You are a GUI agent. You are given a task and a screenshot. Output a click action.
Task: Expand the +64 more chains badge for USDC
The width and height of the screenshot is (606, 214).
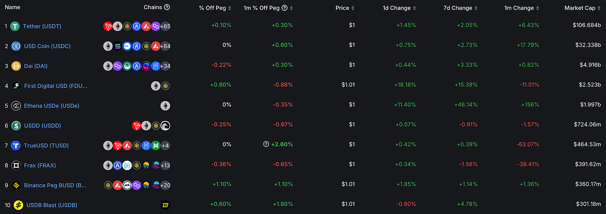point(165,46)
